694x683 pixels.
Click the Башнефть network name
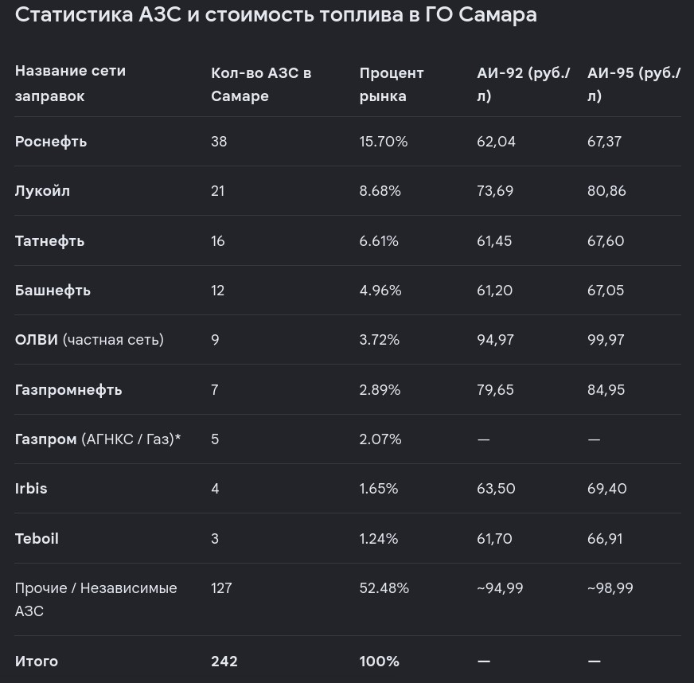click(53, 291)
